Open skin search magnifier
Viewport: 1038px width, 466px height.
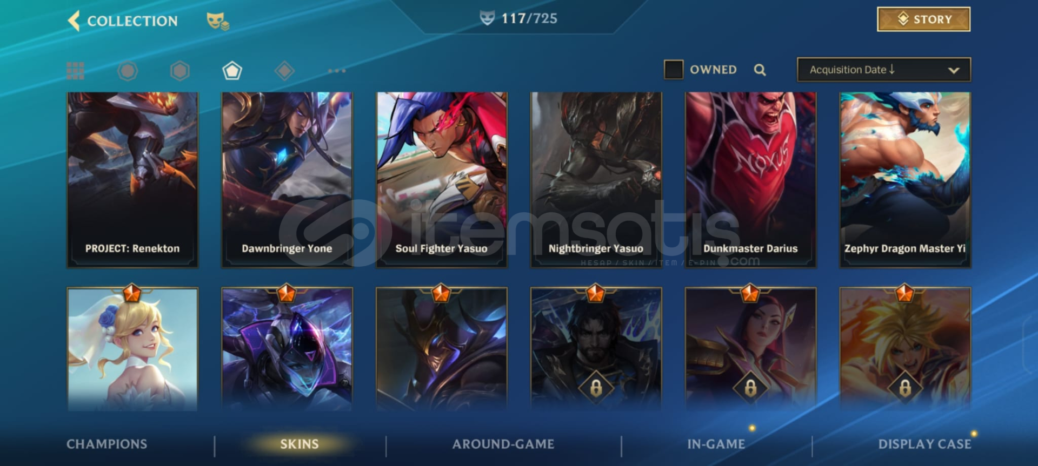point(760,70)
